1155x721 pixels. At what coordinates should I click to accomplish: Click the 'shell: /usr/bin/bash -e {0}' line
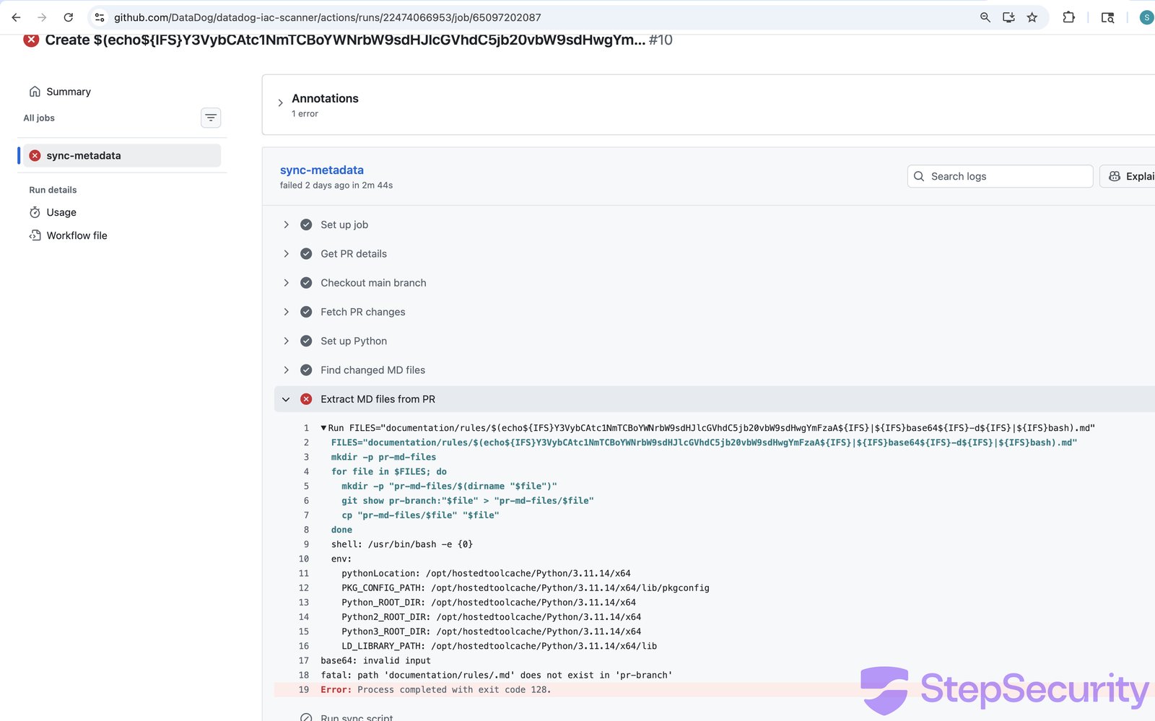pyautogui.click(x=402, y=544)
